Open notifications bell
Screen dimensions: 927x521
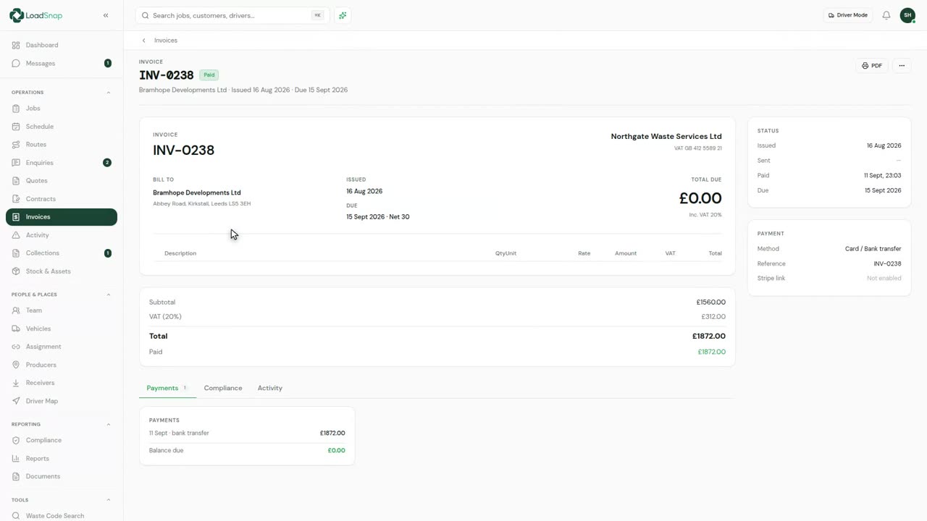(x=886, y=15)
